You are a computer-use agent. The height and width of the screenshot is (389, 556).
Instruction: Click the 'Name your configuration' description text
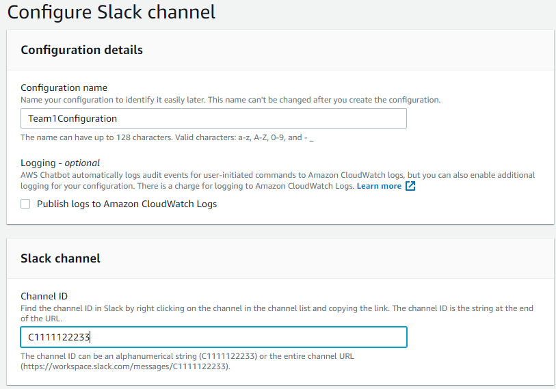(230, 100)
